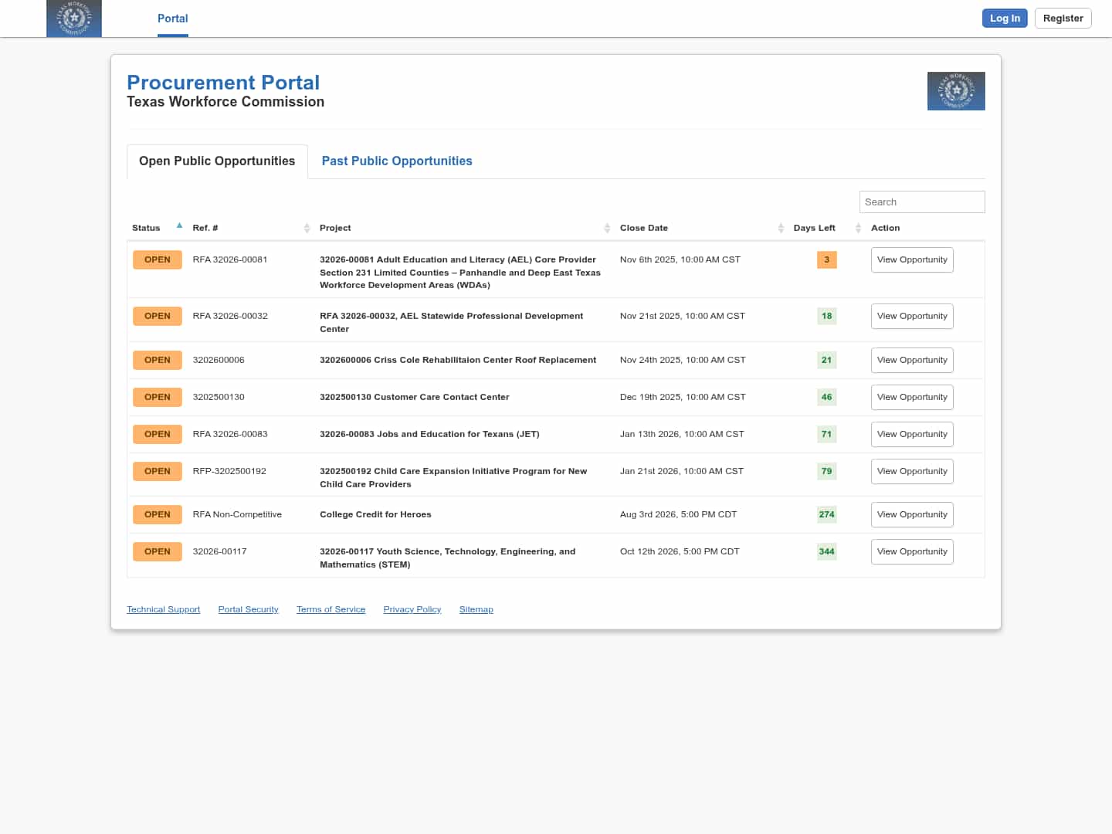Visit the Sitemap link
Image resolution: width=1112 pixels, height=834 pixels.
[x=476, y=610]
